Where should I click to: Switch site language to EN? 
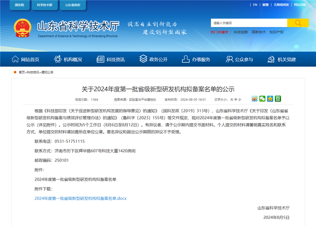255,5
